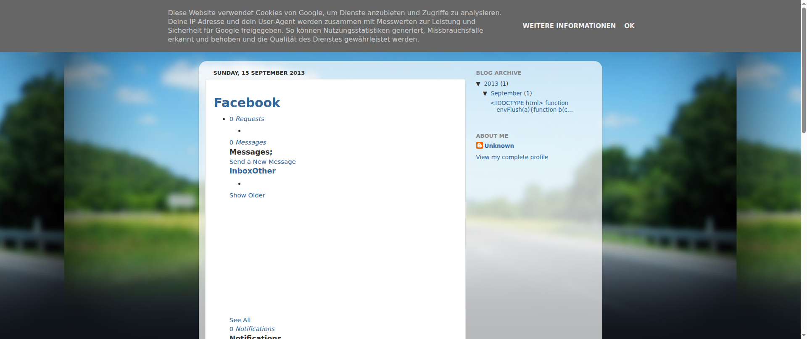
Task: Open 0 Requests link
Action: click(x=247, y=119)
